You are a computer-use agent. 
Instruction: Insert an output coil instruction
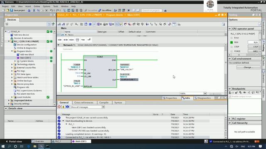tap(71, 40)
